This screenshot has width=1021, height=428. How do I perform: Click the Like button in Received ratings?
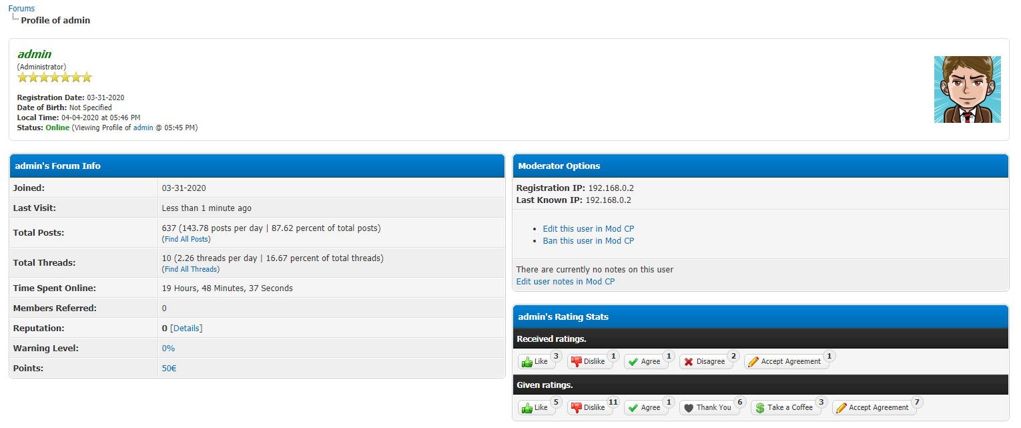[537, 361]
